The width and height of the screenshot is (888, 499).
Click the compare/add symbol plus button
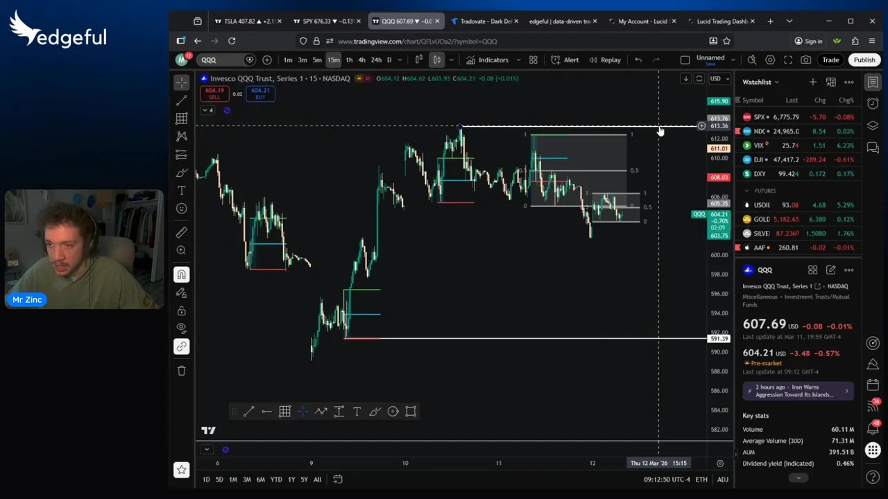[267, 60]
